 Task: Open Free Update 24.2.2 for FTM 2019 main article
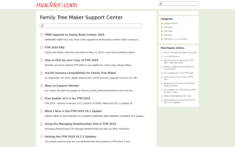pos(67,98)
